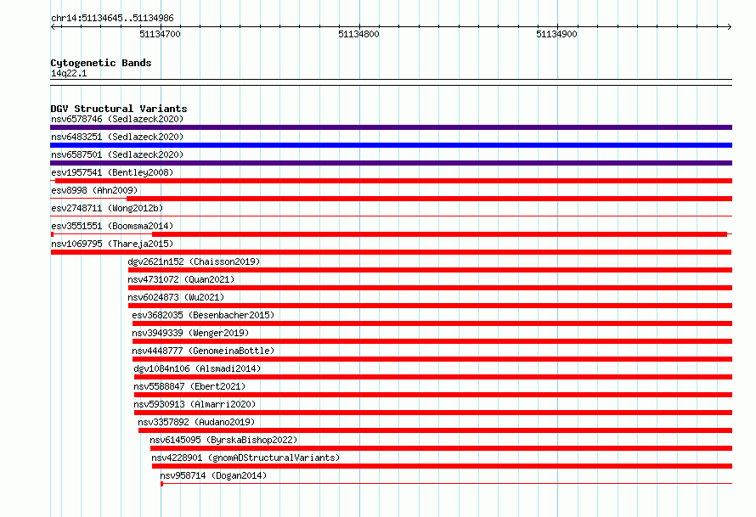This screenshot has width=756, height=517.
Task: Click the dark purple bar under nsv6578746
Action: pyautogui.click(x=391, y=127)
